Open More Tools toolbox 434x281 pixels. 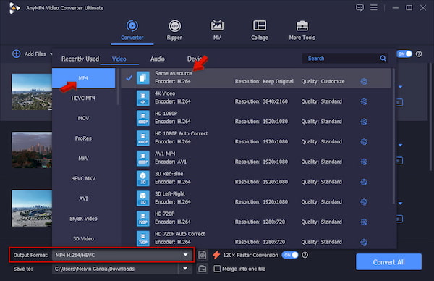[302, 30]
